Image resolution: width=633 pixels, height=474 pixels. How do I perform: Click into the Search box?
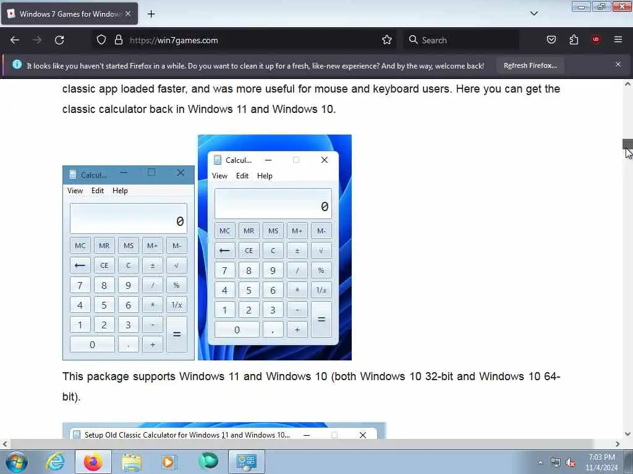tap(460, 40)
